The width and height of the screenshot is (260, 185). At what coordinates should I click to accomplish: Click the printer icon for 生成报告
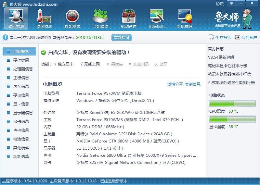point(212,37)
